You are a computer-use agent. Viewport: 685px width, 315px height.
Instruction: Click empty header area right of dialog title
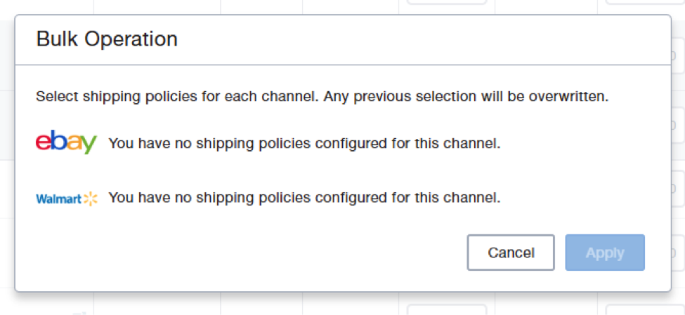422,39
